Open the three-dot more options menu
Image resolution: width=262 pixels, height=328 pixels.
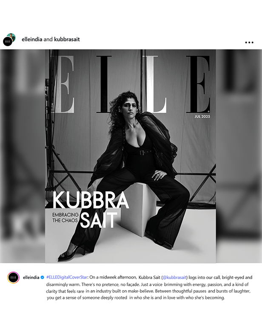click(x=249, y=43)
